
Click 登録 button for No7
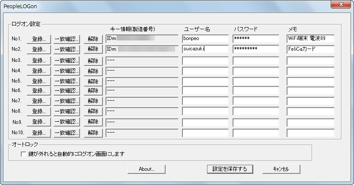click(39, 101)
